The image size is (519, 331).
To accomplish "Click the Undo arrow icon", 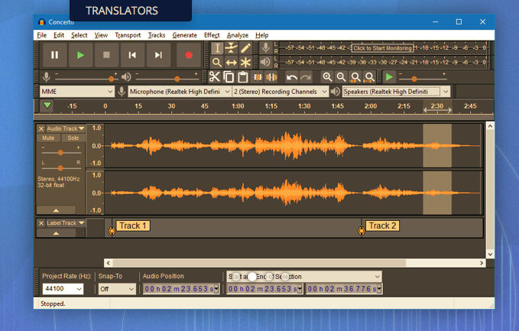I will click(x=292, y=77).
